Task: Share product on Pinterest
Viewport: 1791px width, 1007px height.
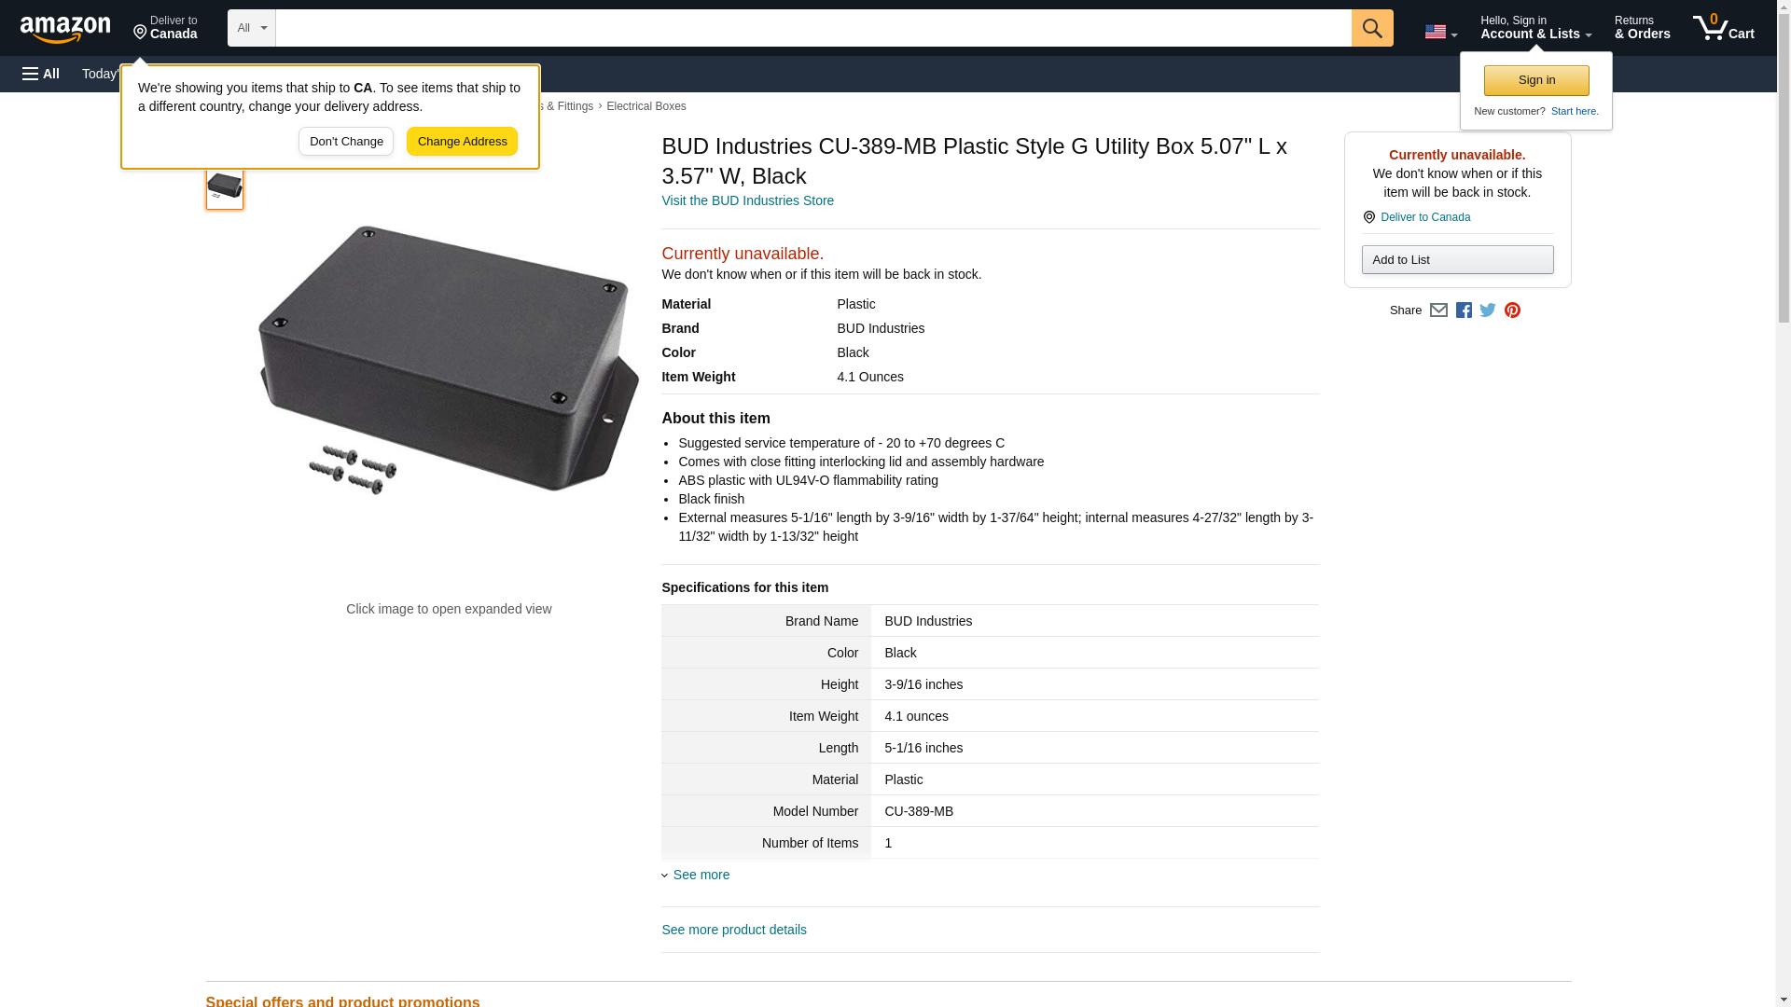Action: tap(1512, 310)
